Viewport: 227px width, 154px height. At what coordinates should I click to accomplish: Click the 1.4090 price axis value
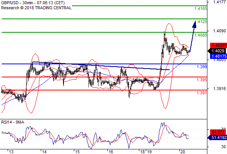tap(219, 31)
